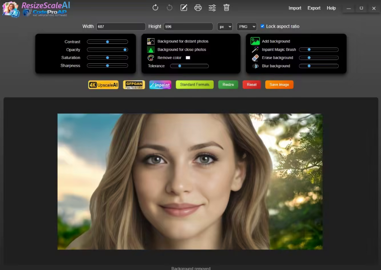Open the px unit dropdown
Viewport: 381px width, 270px height.
[x=225, y=27]
